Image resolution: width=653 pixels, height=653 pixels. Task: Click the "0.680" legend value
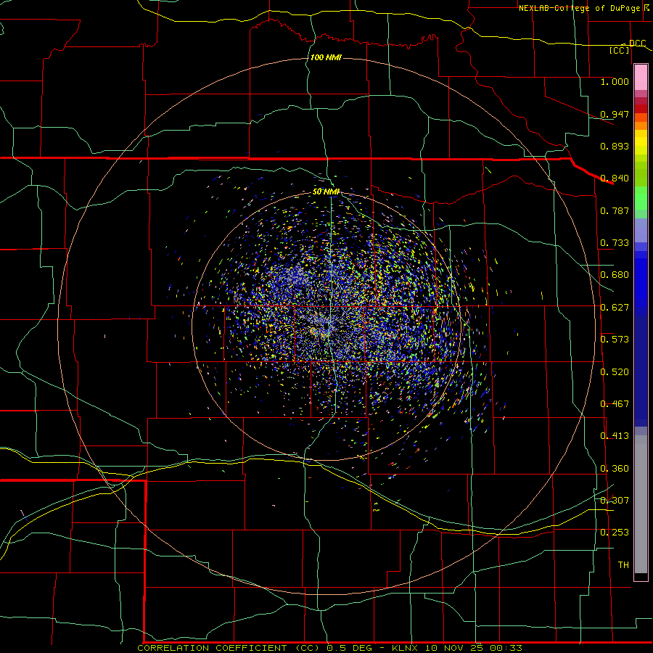tap(615, 275)
